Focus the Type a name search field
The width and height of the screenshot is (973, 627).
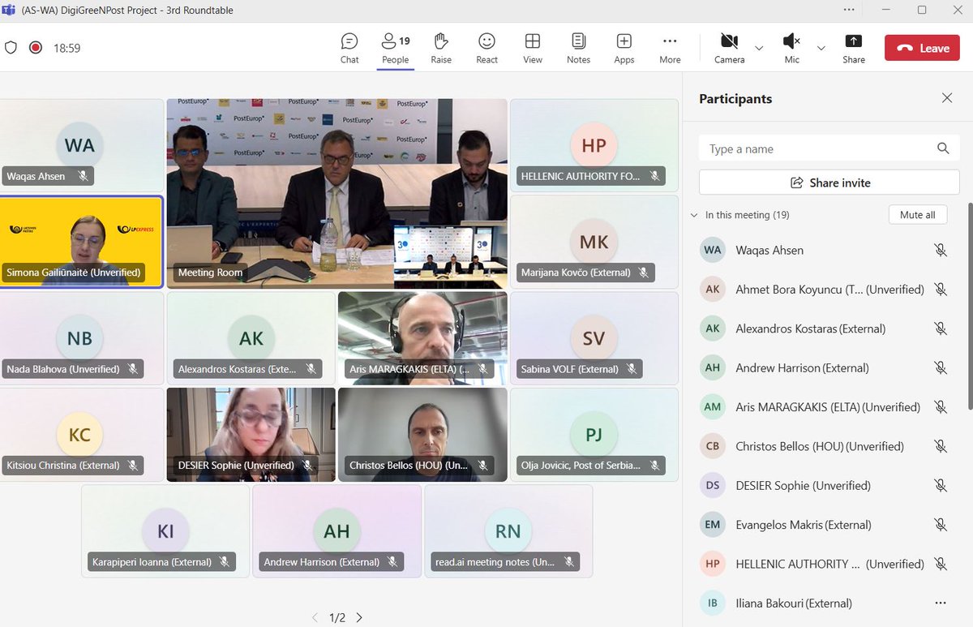click(829, 148)
